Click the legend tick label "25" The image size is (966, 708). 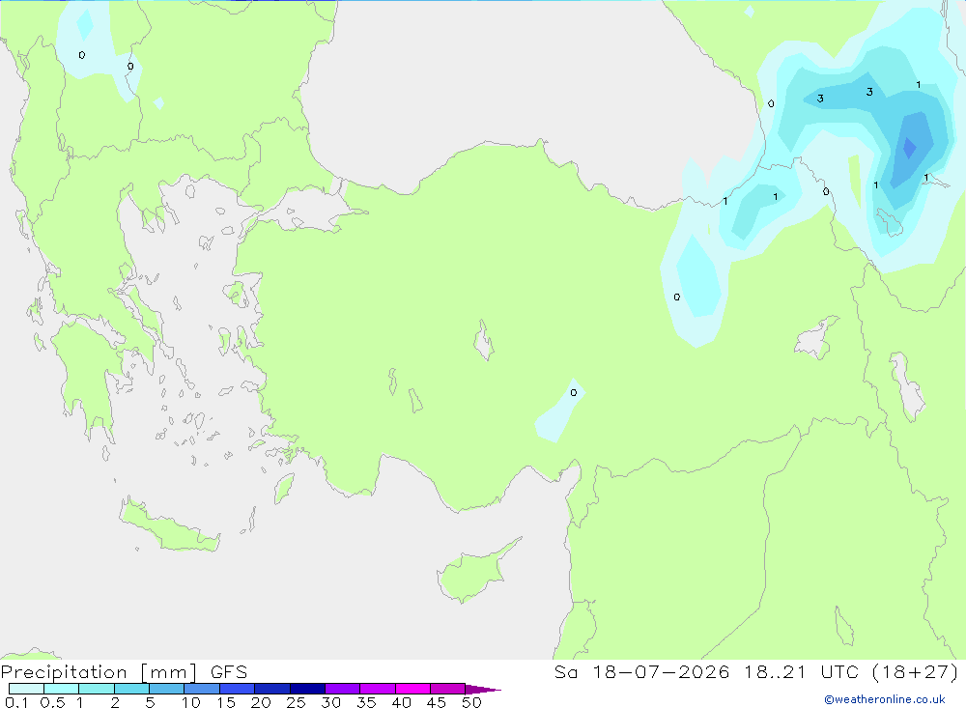pyautogui.click(x=297, y=702)
